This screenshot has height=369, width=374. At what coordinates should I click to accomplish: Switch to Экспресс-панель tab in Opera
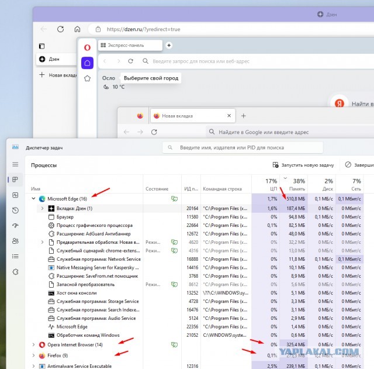[130, 45]
